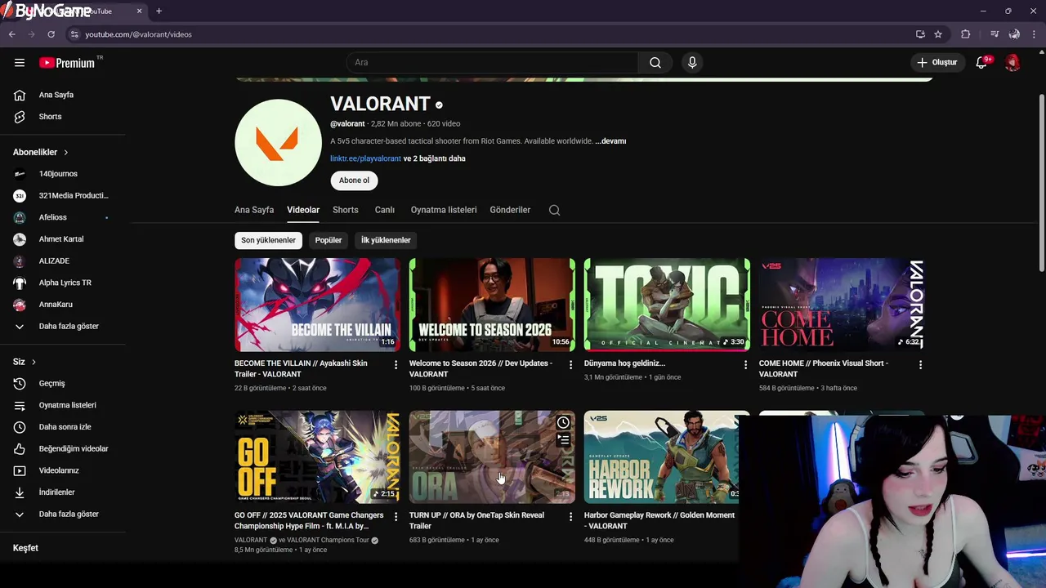This screenshot has width=1046, height=588.
Task: Switch to channel Ana Sayfa tab
Action: pyautogui.click(x=254, y=210)
